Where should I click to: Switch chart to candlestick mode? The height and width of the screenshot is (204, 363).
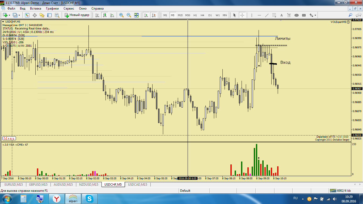[105, 15]
